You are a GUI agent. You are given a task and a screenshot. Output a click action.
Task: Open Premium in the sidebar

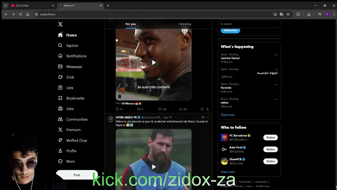tap(70, 130)
